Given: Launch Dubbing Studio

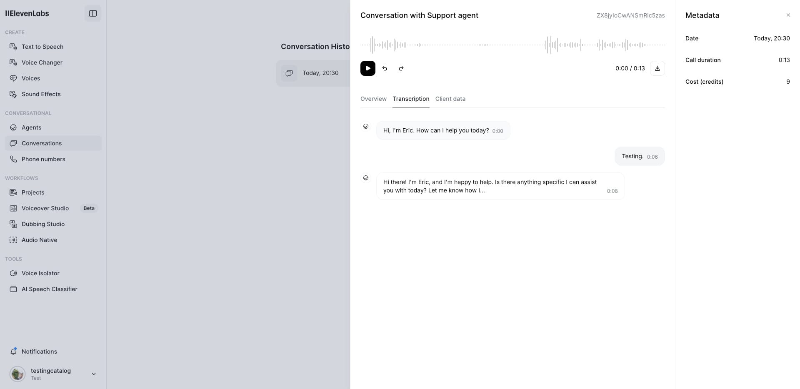Looking at the screenshot, I should [x=53, y=224].
